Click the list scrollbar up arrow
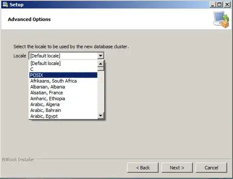 101,64
